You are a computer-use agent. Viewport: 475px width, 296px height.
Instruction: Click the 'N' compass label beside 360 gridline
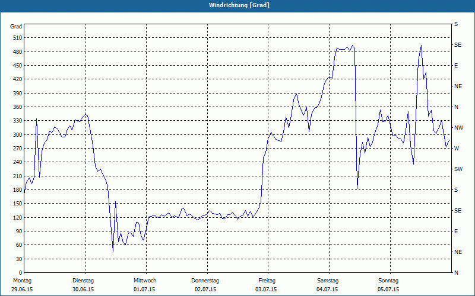(456, 107)
